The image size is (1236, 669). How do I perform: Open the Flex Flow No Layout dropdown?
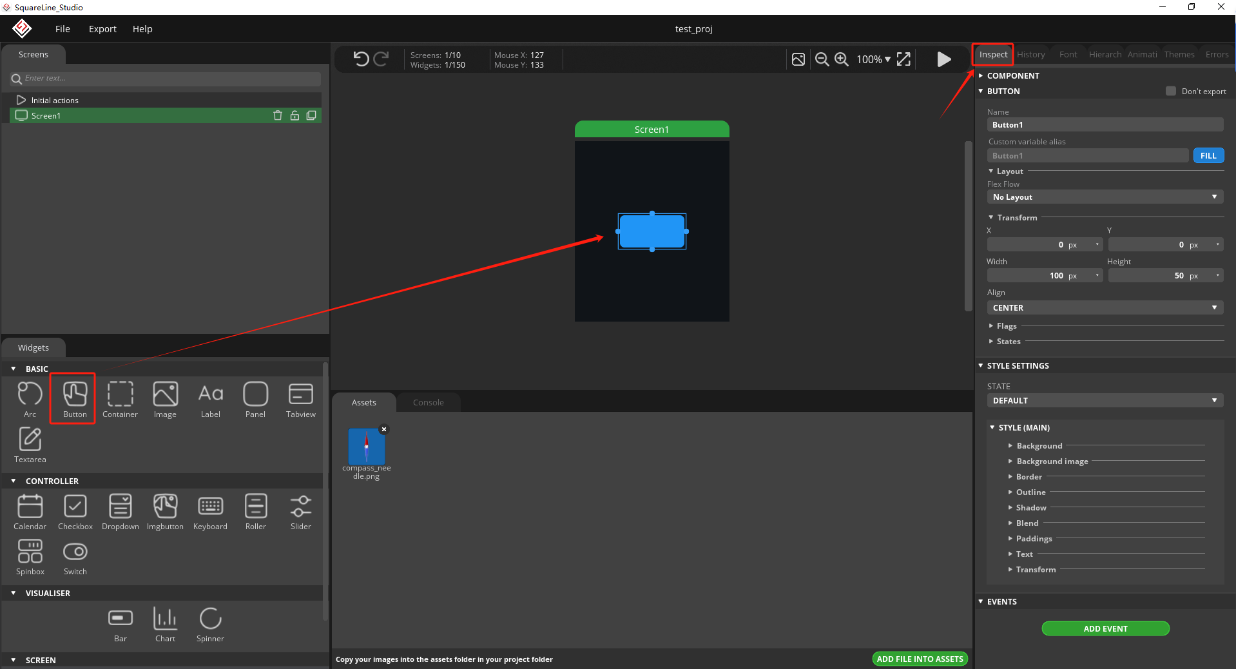pos(1105,197)
